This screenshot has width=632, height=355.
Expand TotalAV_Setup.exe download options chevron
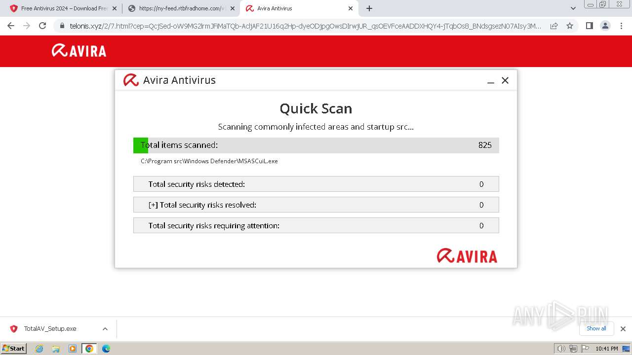tap(105, 329)
